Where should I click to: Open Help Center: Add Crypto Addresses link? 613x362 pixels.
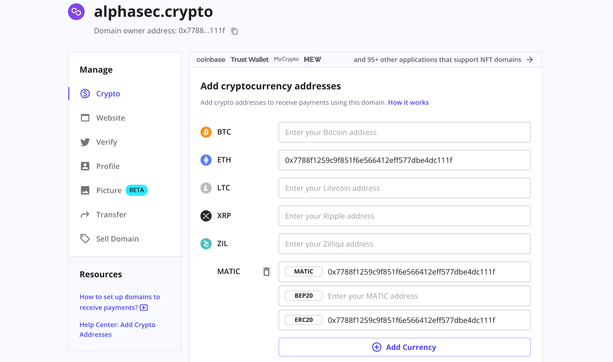coord(117,330)
